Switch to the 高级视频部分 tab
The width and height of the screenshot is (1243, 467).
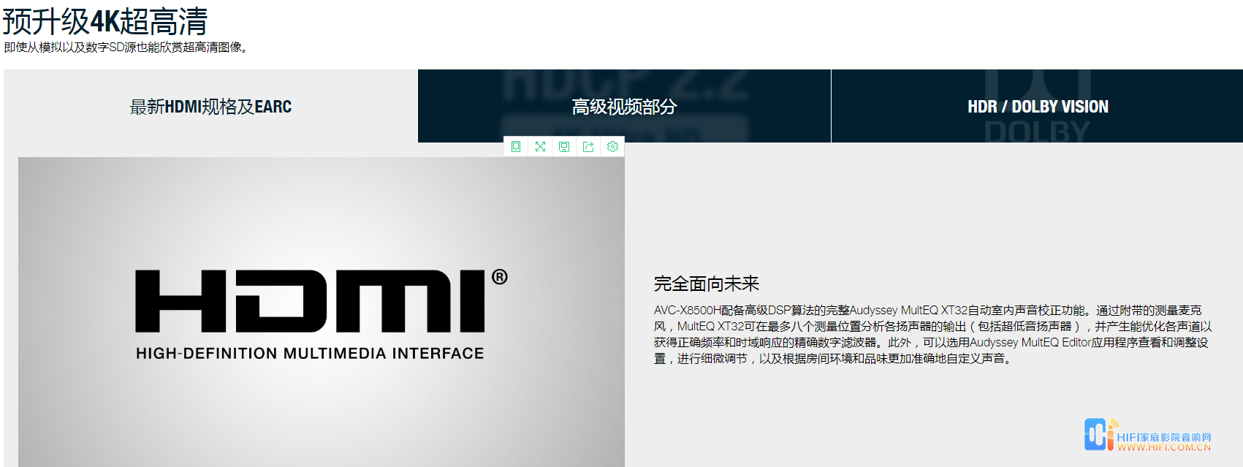(624, 107)
